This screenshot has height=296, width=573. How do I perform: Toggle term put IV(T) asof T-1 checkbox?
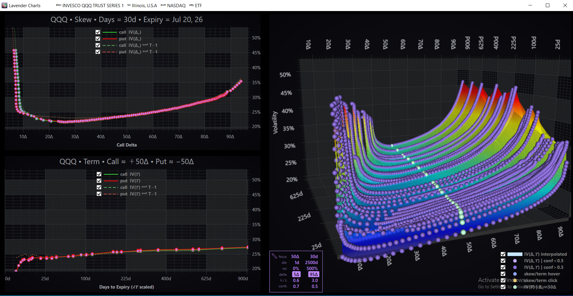click(99, 194)
